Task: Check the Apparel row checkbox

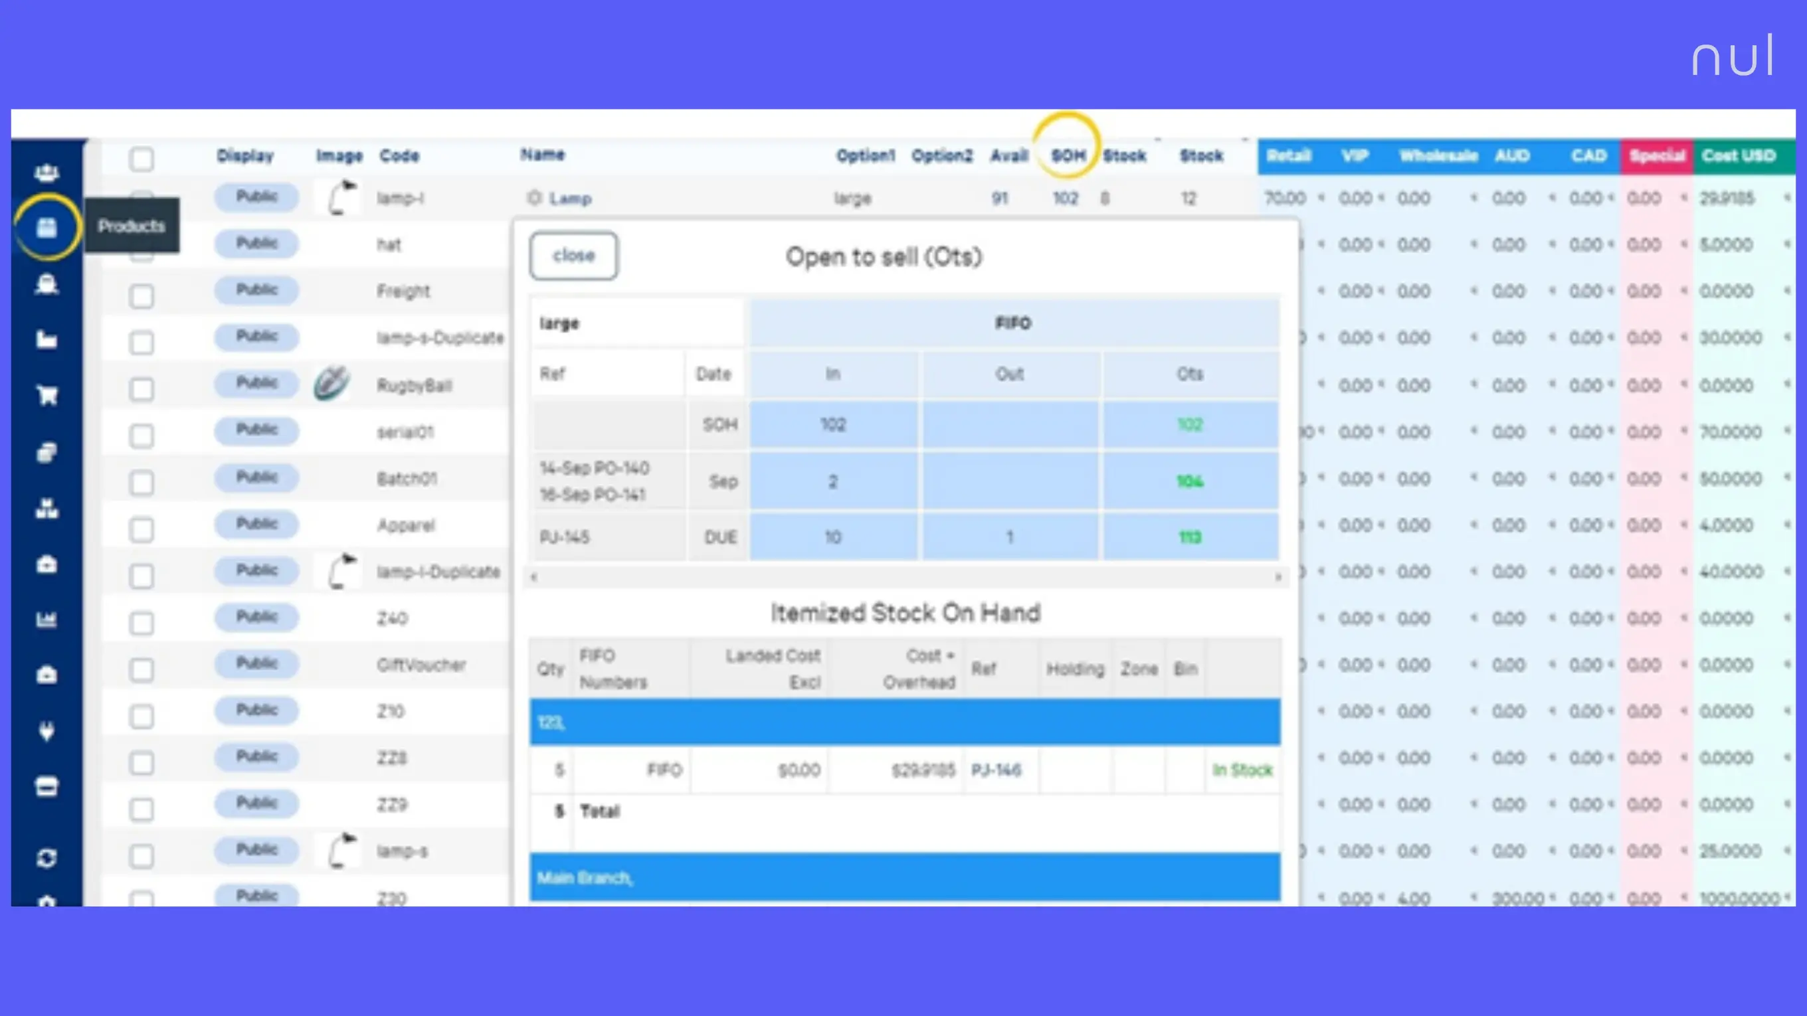Action: point(142,529)
